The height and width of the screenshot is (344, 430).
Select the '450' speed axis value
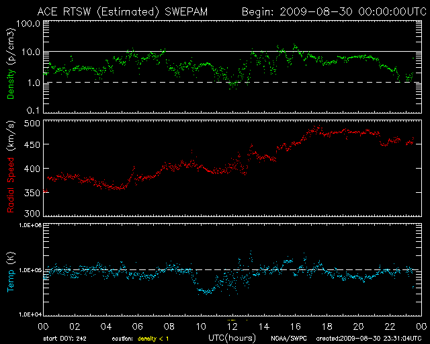click(x=32, y=145)
